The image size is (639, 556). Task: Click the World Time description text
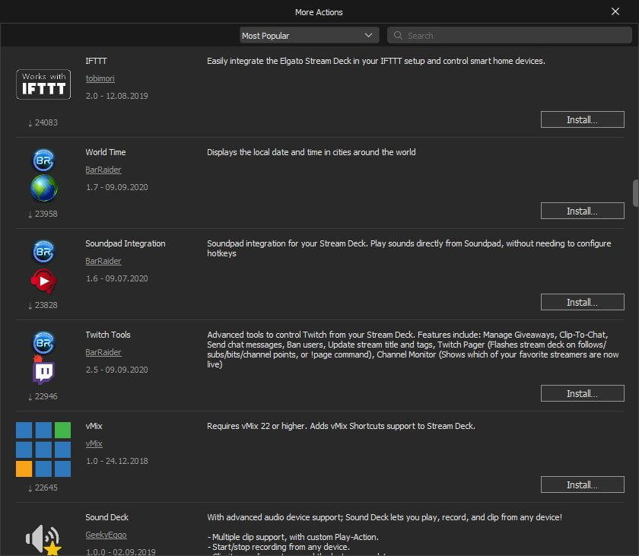pos(311,152)
